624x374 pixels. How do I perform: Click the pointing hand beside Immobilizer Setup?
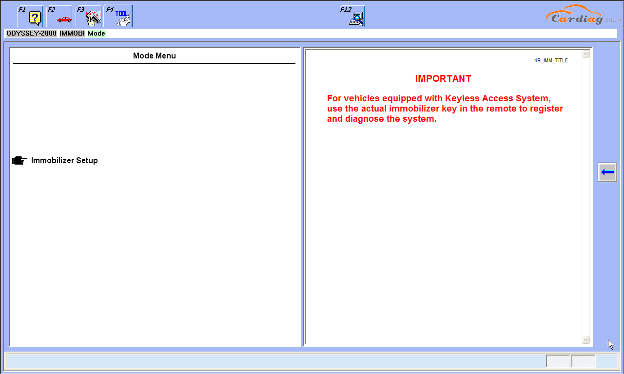coord(19,160)
